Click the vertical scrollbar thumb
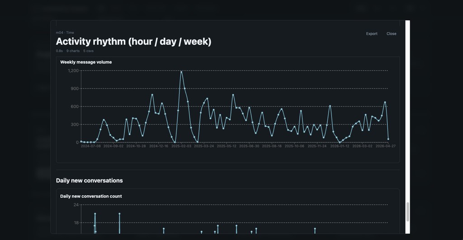 pyautogui.click(x=407, y=212)
